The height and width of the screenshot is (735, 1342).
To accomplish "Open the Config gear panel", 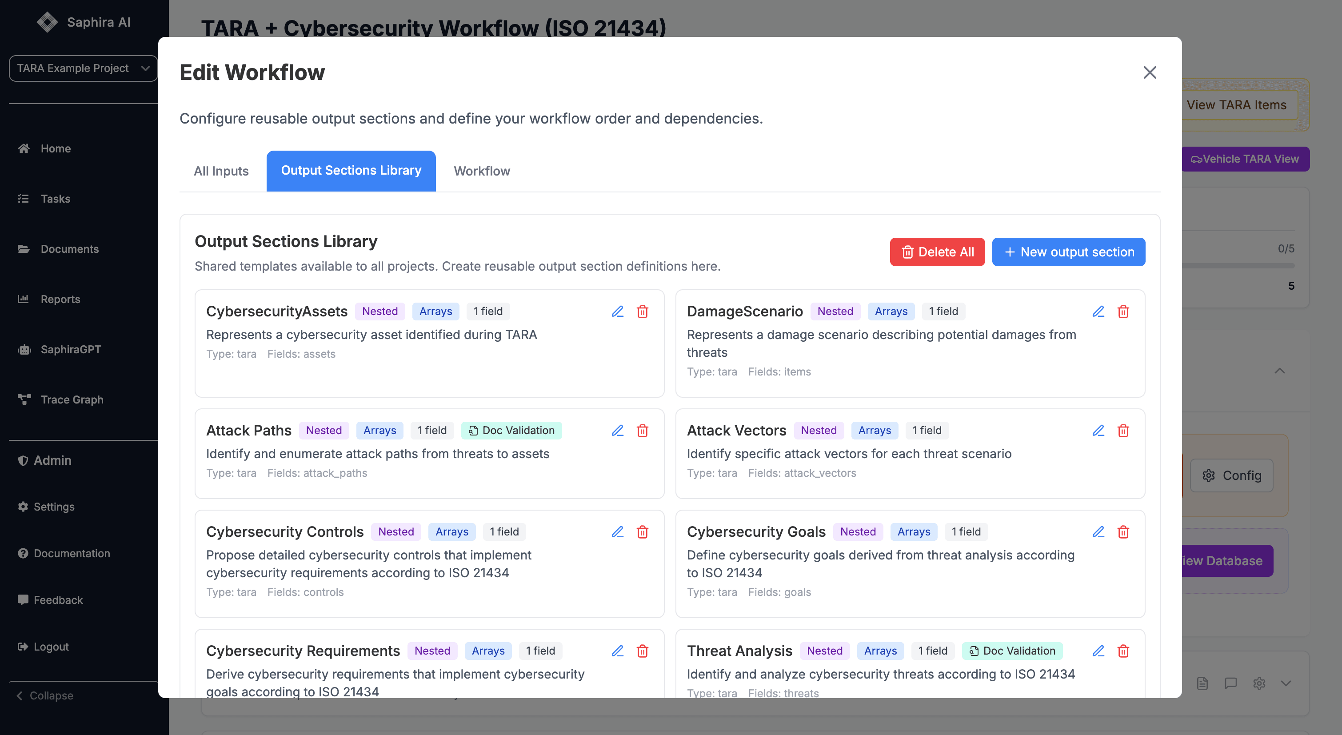I will coord(1231,475).
